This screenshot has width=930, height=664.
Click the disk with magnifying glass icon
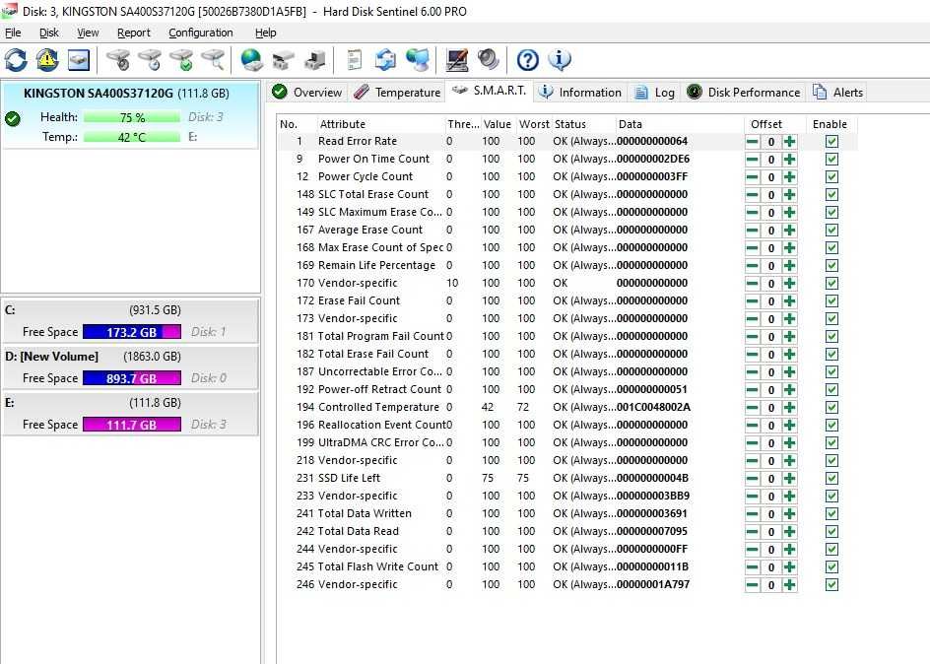213,60
